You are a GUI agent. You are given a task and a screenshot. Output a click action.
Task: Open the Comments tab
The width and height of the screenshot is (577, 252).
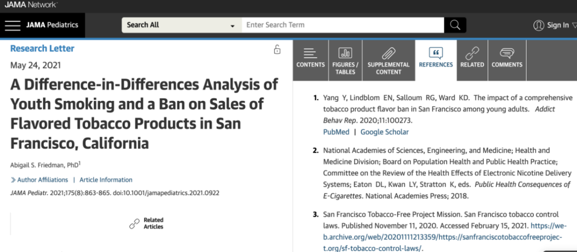tap(507, 60)
